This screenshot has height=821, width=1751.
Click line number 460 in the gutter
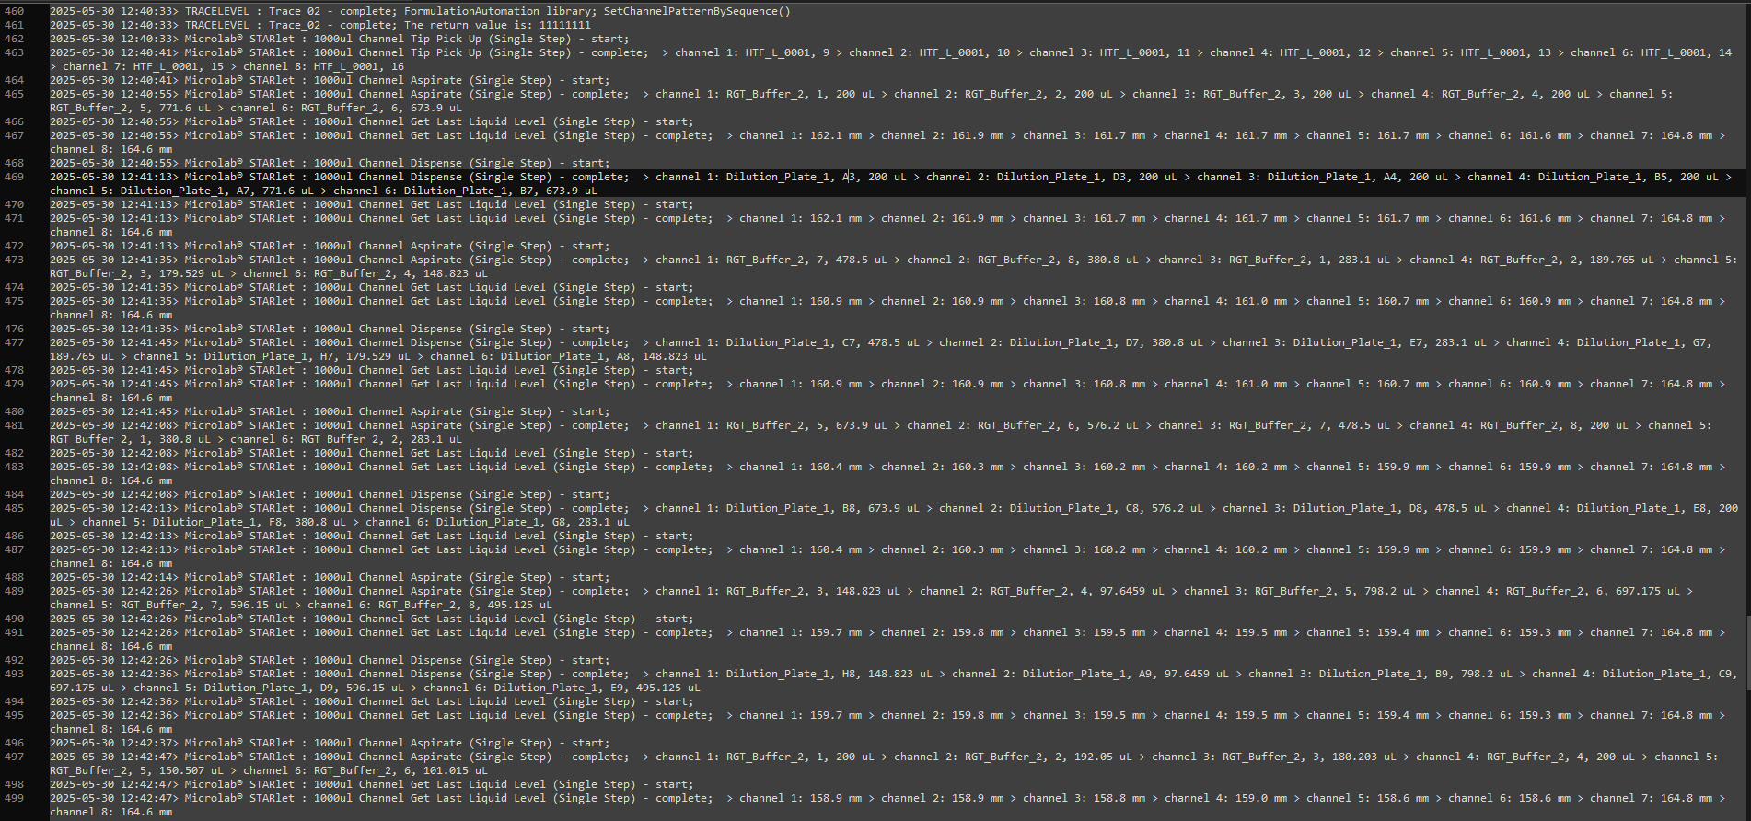point(14,11)
